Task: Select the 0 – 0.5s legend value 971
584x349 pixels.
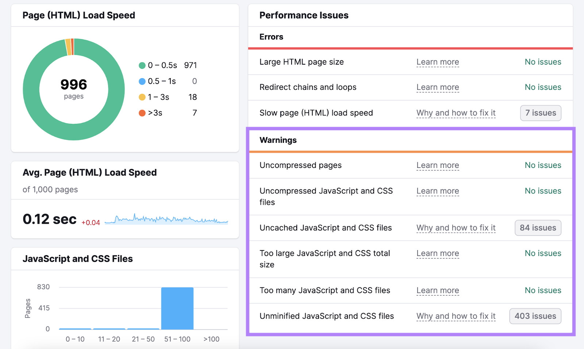Action: tap(191, 65)
